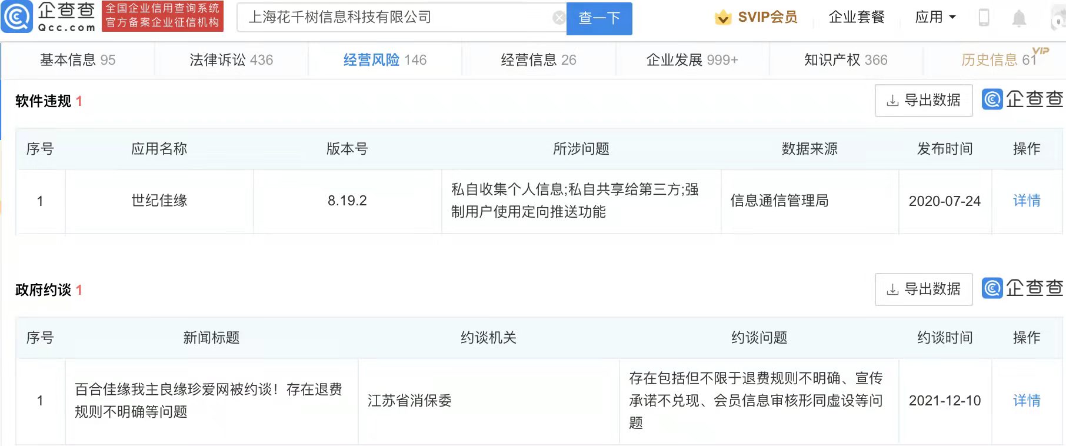Click the user avatar icon
Image resolution: width=1066 pixels, height=446 pixels.
click(1057, 18)
